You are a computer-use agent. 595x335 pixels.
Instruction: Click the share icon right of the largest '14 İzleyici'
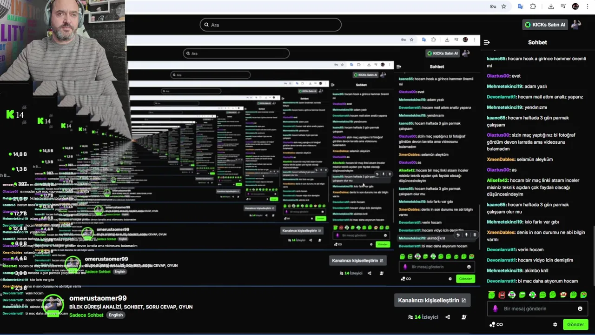coord(448,317)
